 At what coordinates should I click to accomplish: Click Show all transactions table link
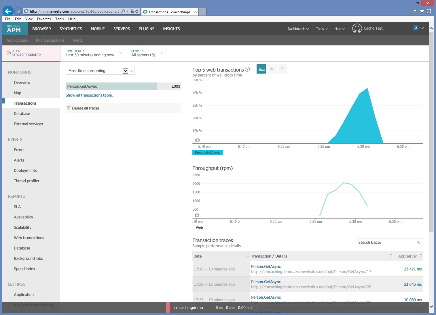coord(90,95)
